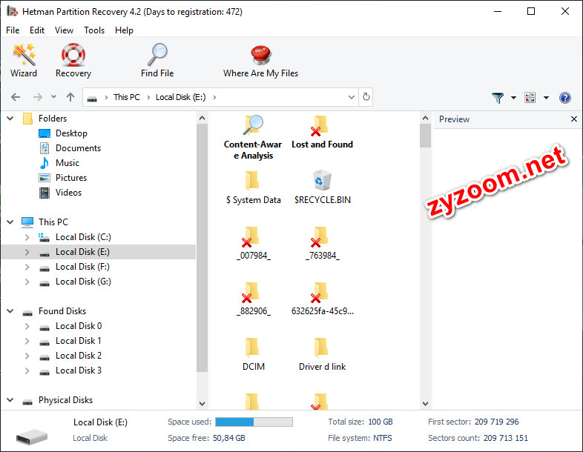Expand Local Disk (C:) node
The image size is (583, 452).
tap(27, 237)
